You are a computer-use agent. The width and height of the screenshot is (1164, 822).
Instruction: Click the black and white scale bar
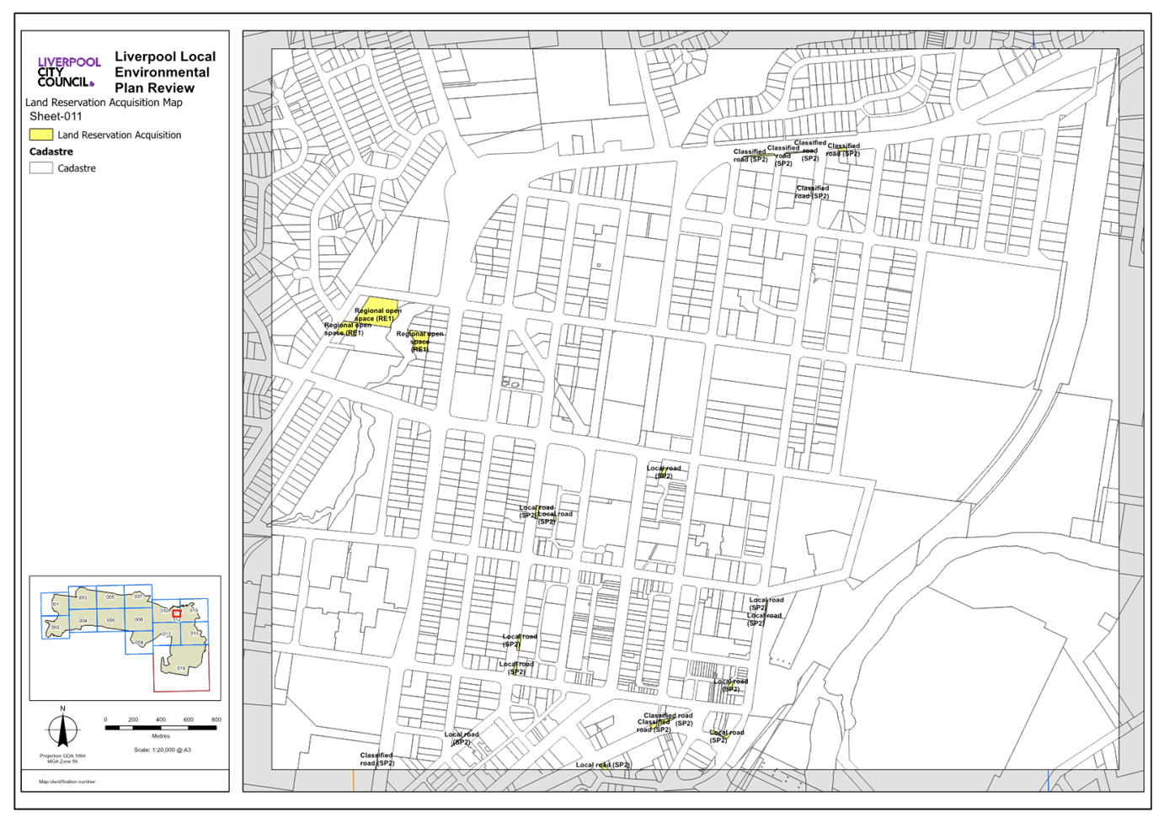[x=161, y=728]
